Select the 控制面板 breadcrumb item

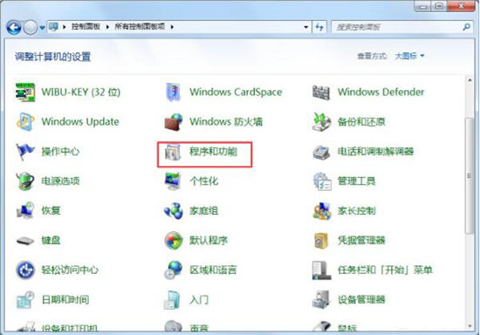86,27
